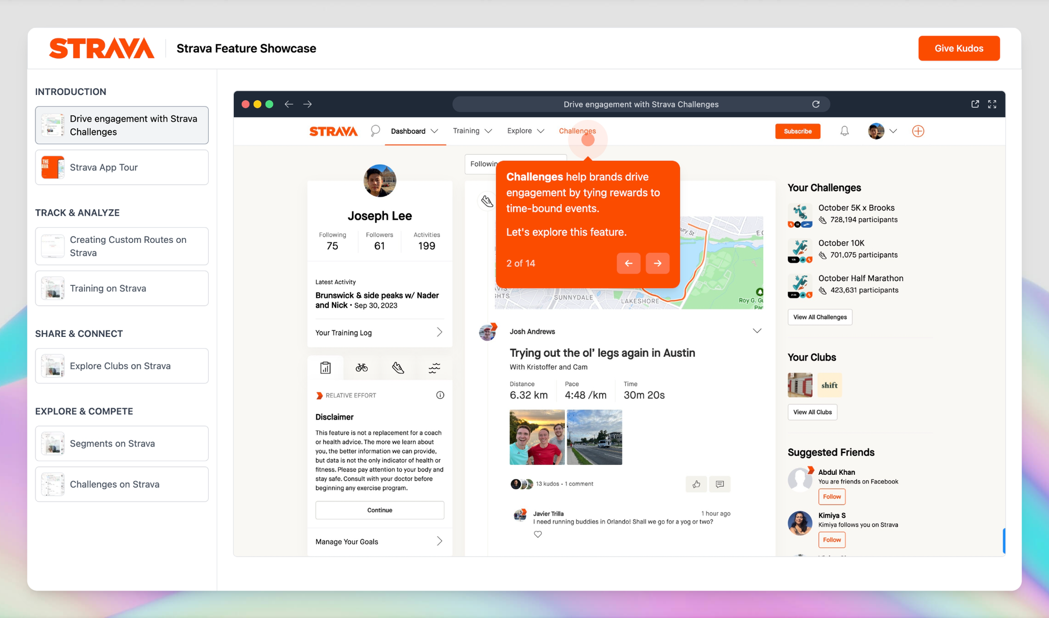The image size is (1049, 618).
Task: Click Josh Andrews avatar in feed
Action: (x=488, y=332)
